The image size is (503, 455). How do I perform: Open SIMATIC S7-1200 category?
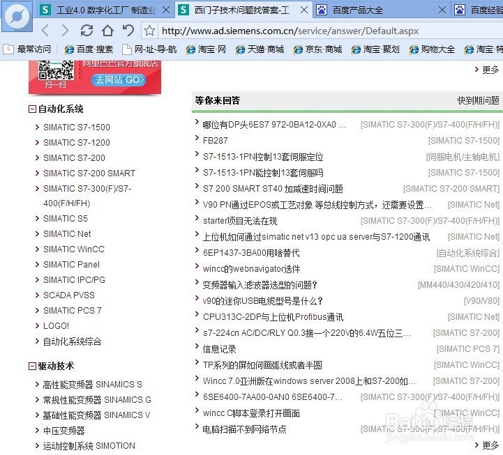click(x=77, y=143)
